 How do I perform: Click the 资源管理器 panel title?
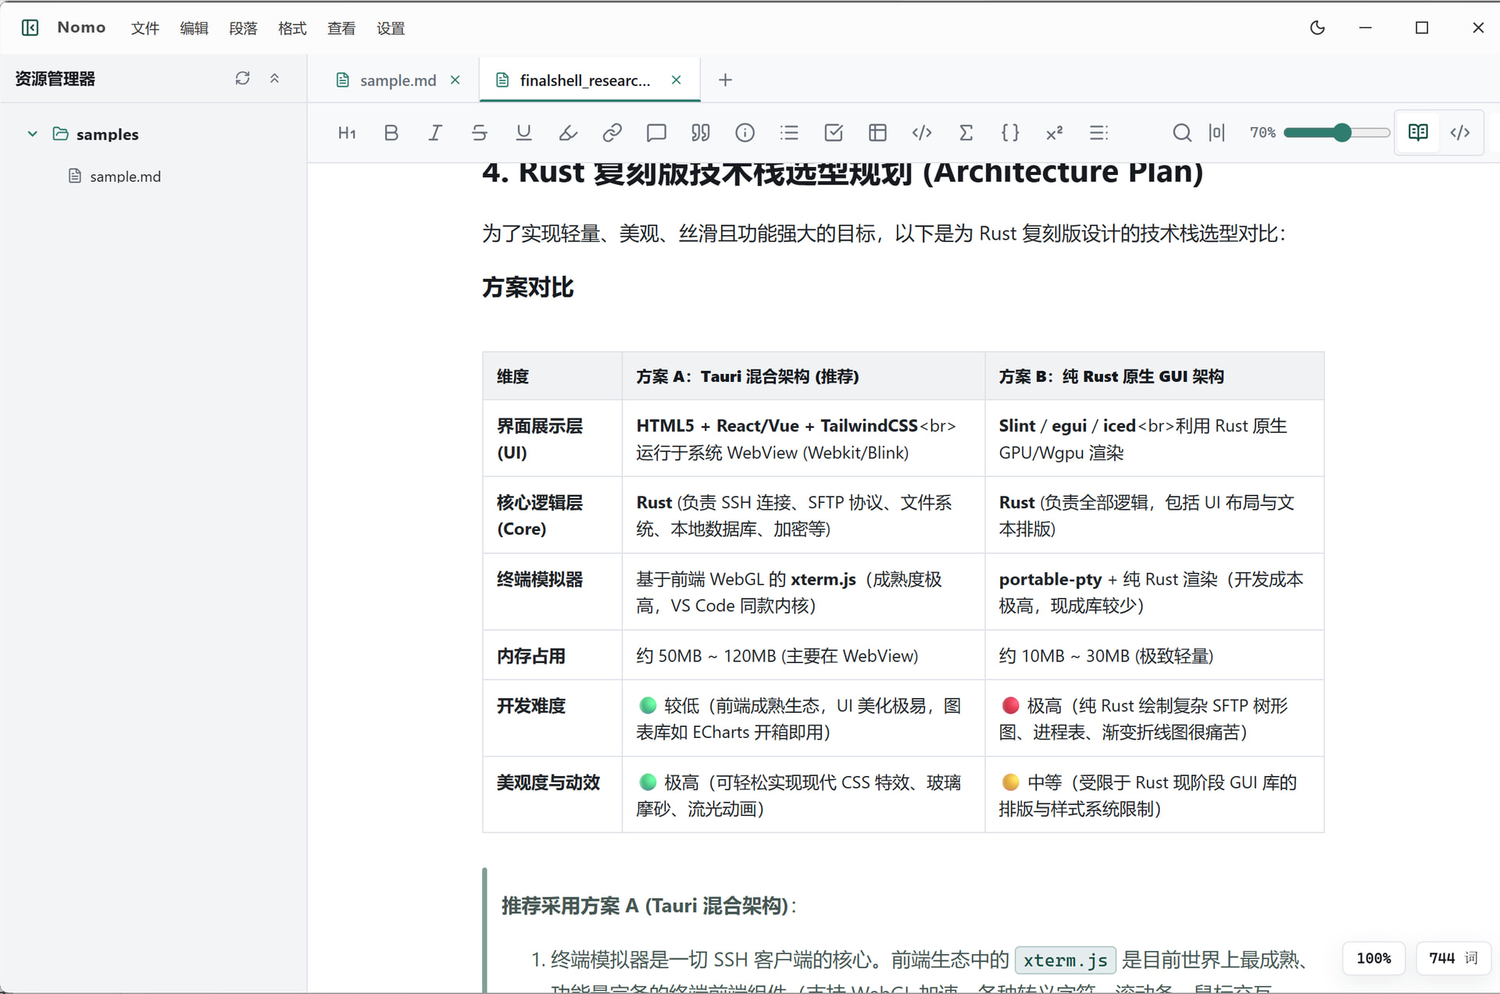point(55,79)
